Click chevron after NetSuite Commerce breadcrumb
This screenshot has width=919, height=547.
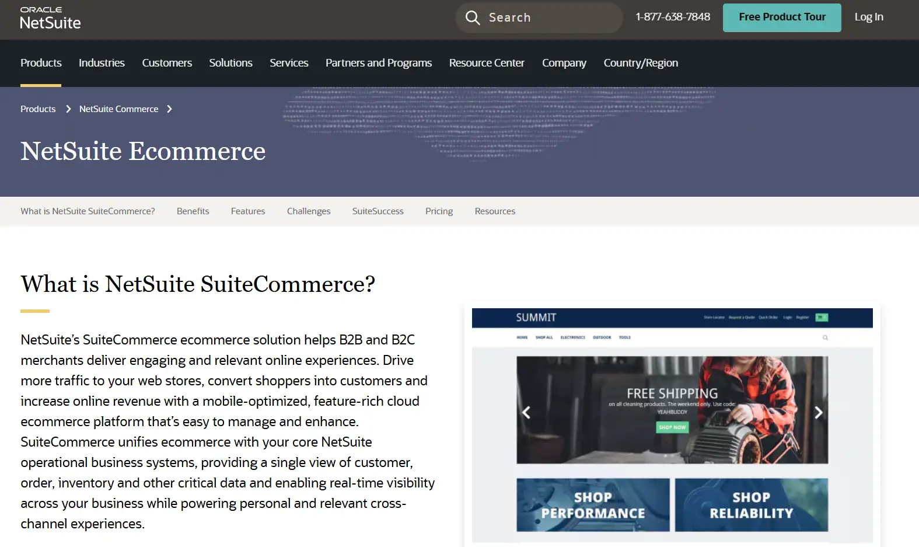pyautogui.click(x=169, y=109)
